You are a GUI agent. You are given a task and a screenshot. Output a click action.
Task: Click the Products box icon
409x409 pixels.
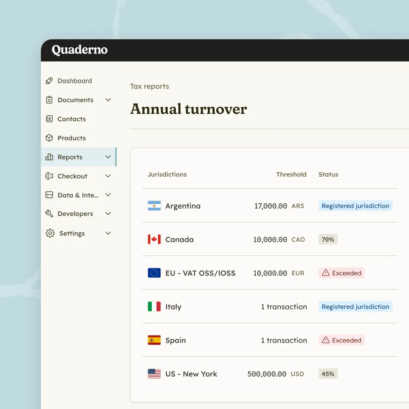click(x=49, y=138)
